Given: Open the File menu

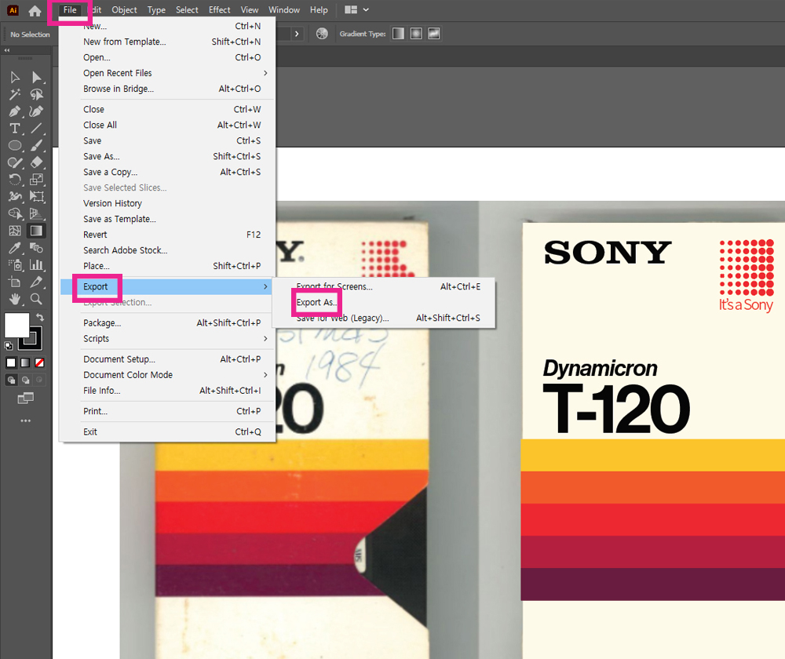Looking at the screenshot, I should tap(70, 10).
